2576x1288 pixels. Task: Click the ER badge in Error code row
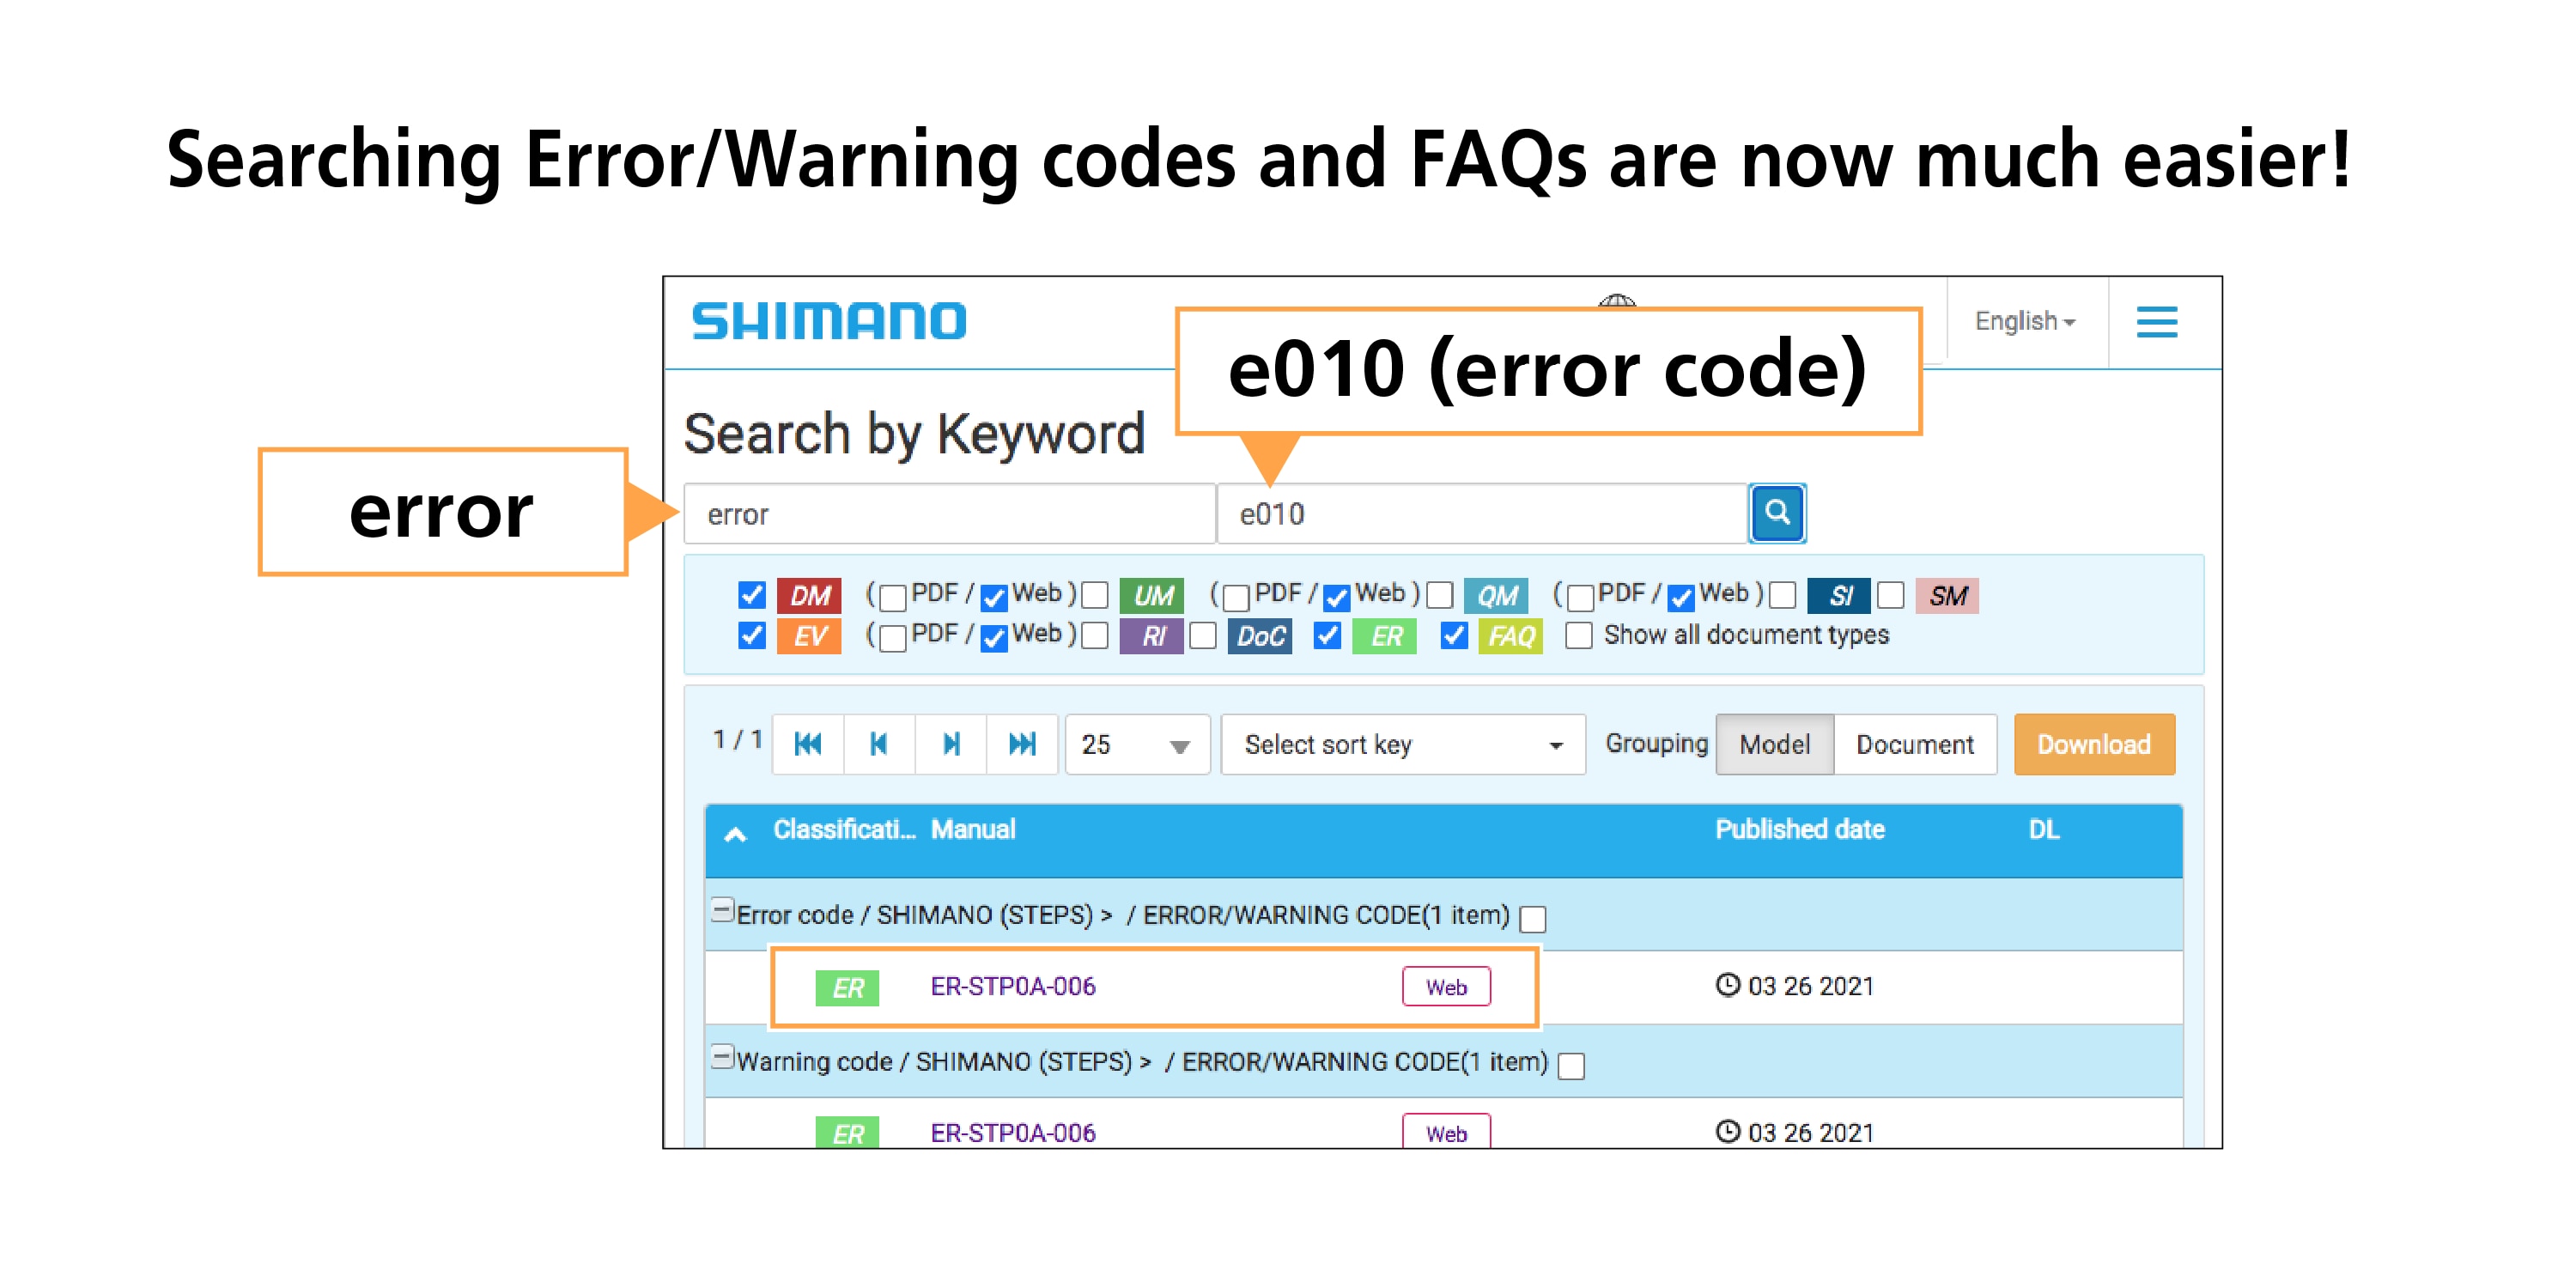[847, 988]
